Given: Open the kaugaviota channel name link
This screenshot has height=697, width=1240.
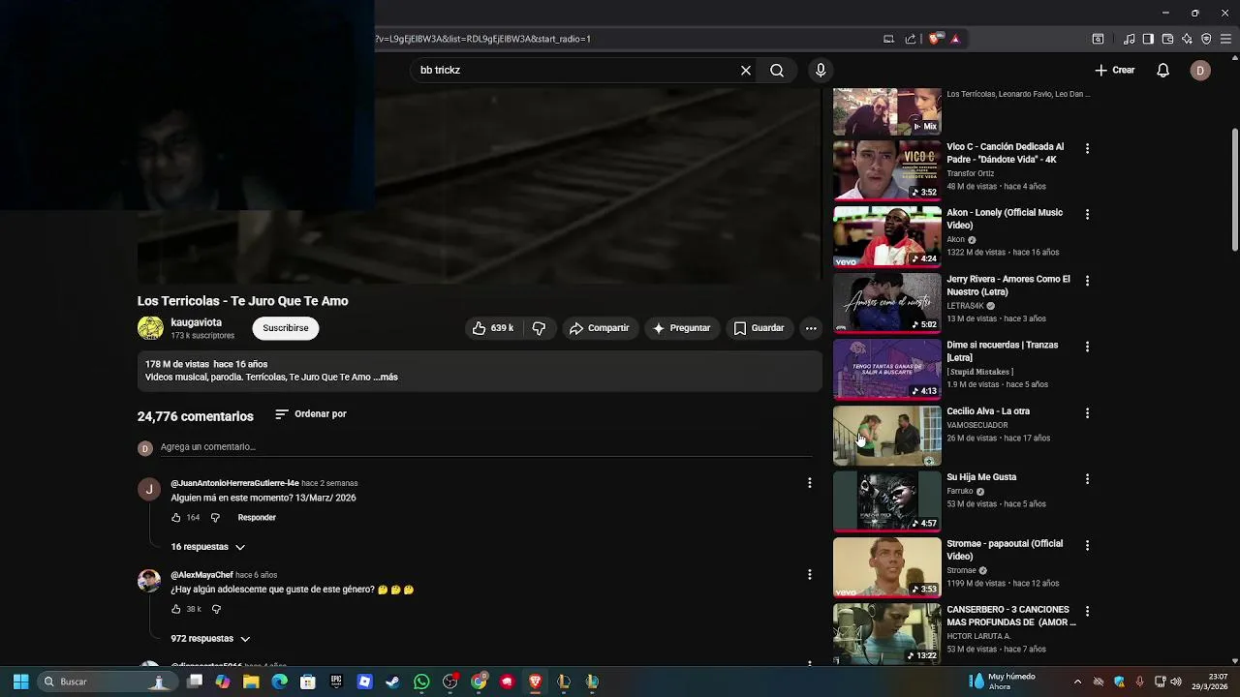Looking at the screenshot, I should click(x=197, y=322).
